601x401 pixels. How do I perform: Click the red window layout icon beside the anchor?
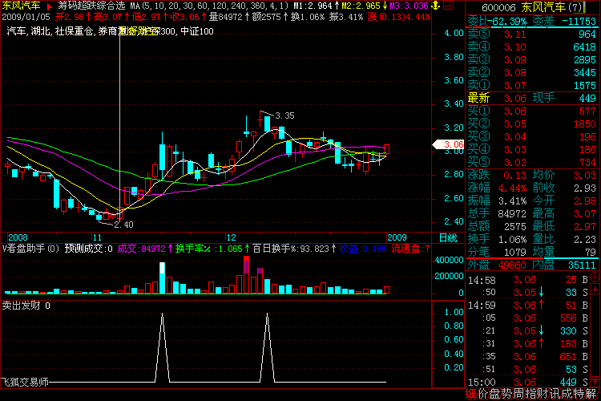(449, 6)
